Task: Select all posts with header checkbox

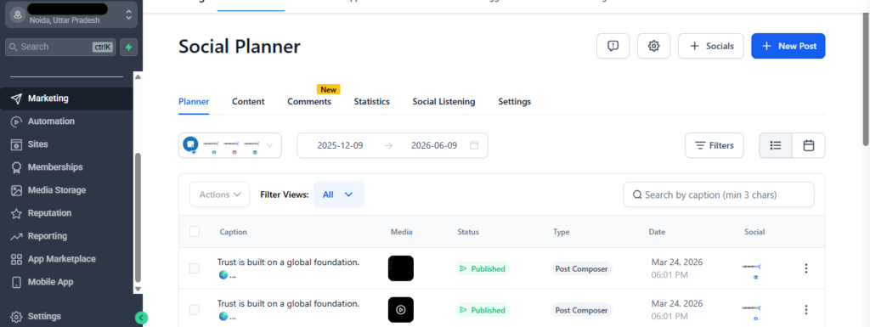Action: pyautogui.click(x=195, y=232)
